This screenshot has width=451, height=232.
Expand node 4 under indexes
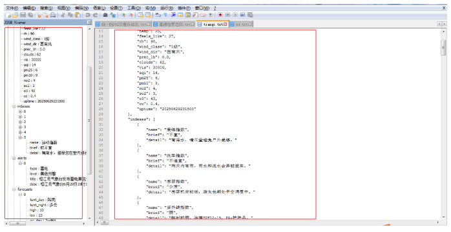click(x=21, y=132)
